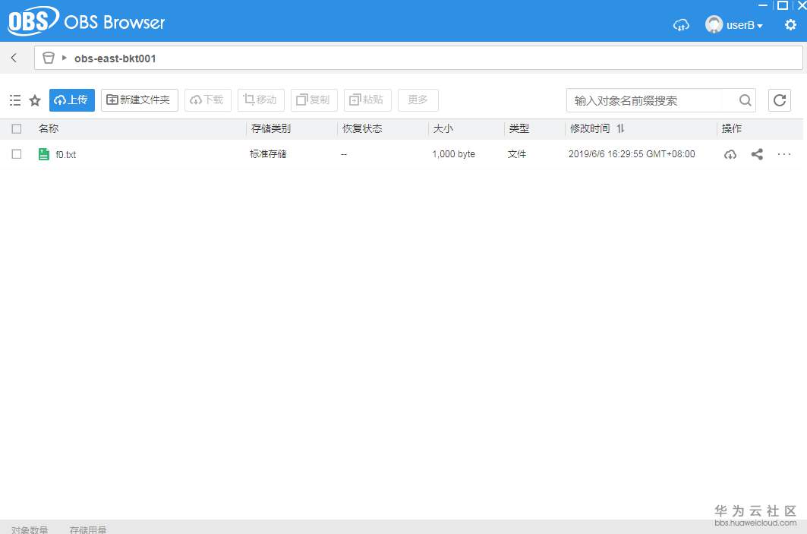The height and width of the screenshot is (534, 807).
Task: Click the 文件 type cell
Action: pyautogui.click(x=517, y=154)
